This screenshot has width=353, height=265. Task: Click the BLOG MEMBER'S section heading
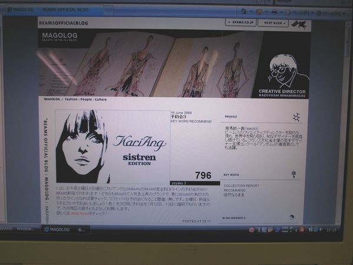pos(234,218)
